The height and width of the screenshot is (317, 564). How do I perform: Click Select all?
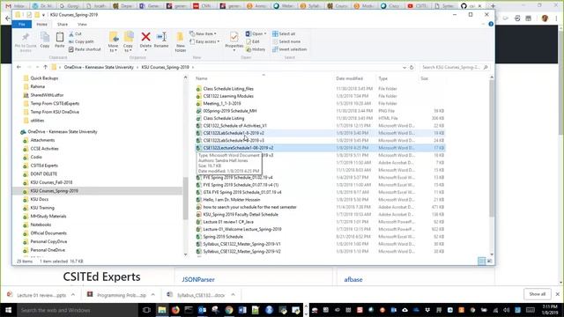click(284, 33)
